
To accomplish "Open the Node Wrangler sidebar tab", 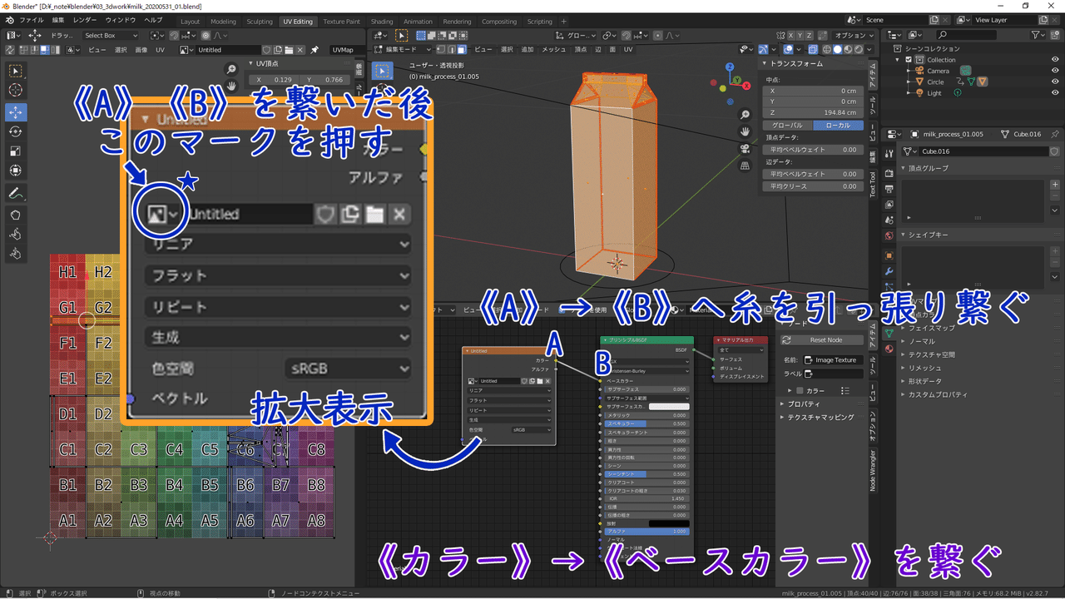I will 873,470.
